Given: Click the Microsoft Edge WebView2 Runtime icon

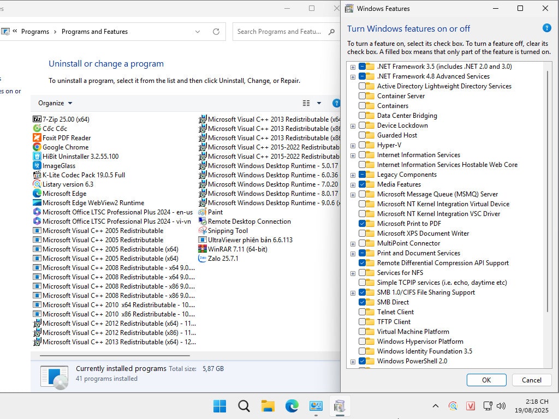Looking at the screenshot, I should 37,202.
